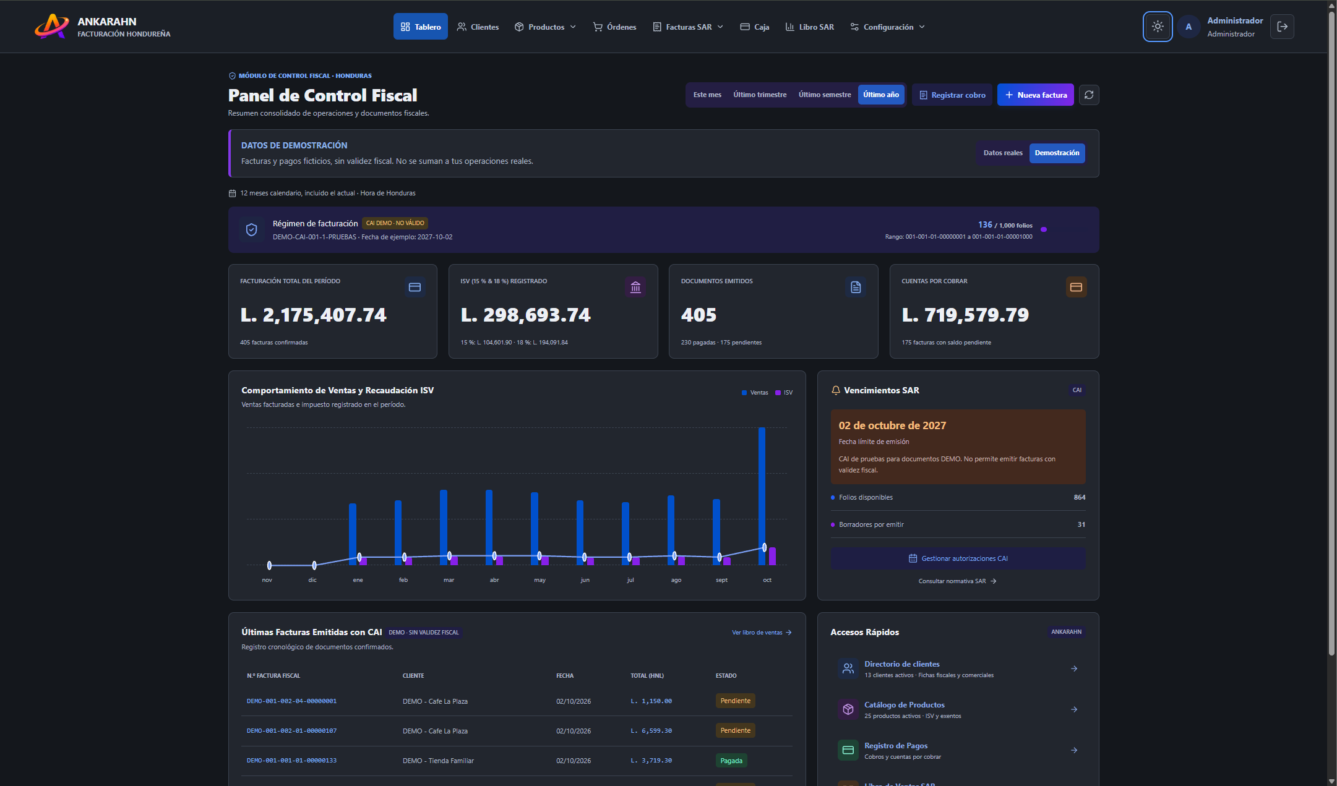Open the Libro SAR menu item
Image resolution: width=1337 pixels, height=786 pixels.
(x=810, y=27)
